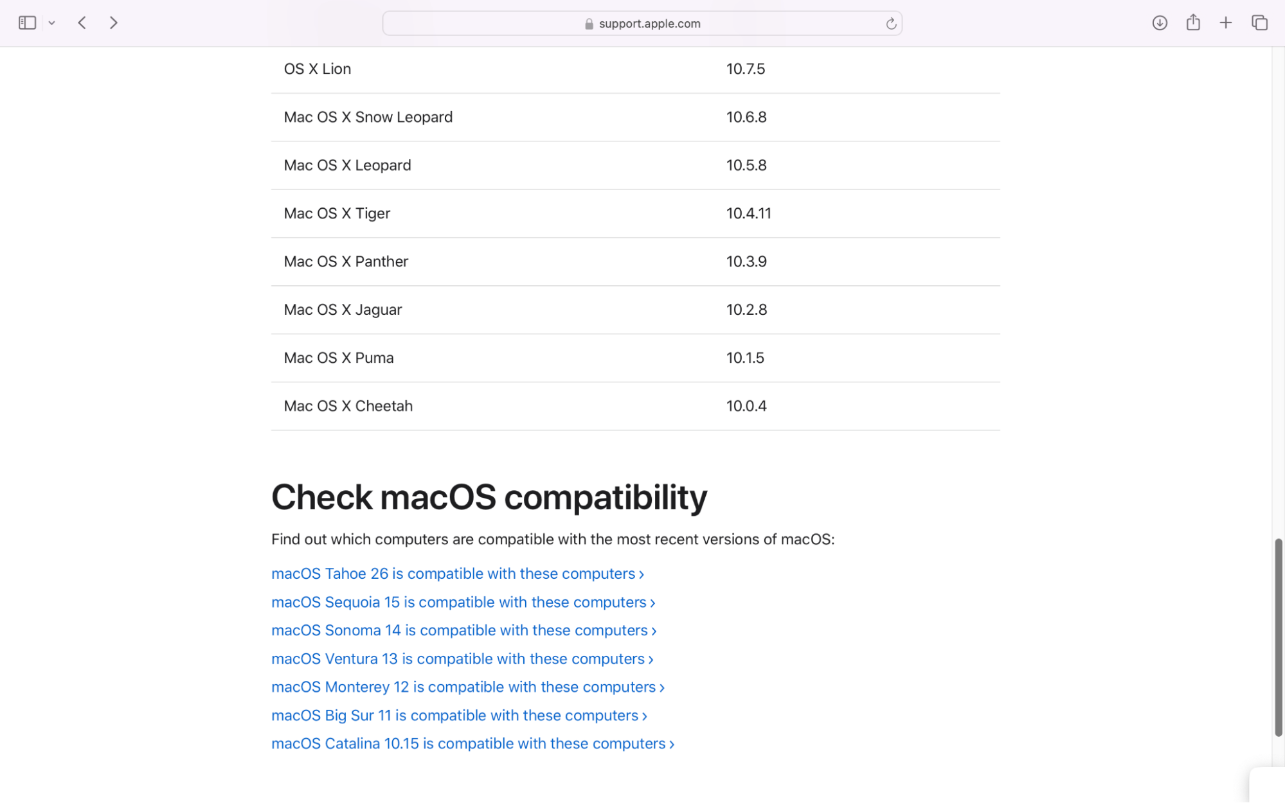Screen dimensions: 1285x803
Task: Open the Share menu
Action: pos(1193,22)
